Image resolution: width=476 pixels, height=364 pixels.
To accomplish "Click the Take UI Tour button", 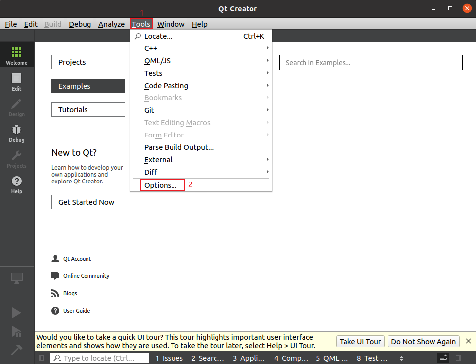I will (x=360, y=342).
